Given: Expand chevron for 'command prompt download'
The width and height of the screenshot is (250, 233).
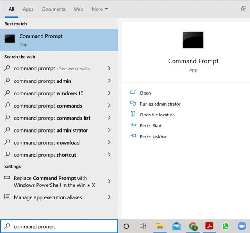Looking at the screenshot, I should tap(109, 142).
